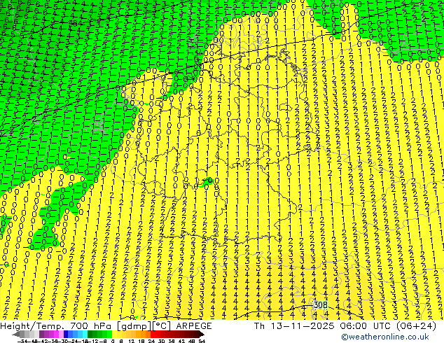Viewport: 444px width, 343px height.
Task: Click the dark green legend swatch
Action: (x=90, y=334)
